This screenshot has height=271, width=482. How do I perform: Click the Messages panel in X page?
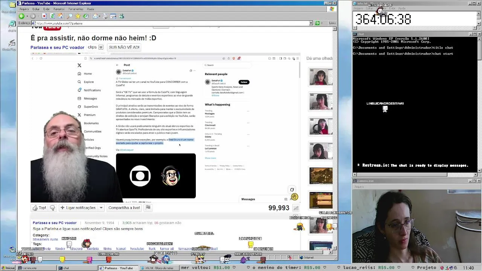click(x=269, y=199)
